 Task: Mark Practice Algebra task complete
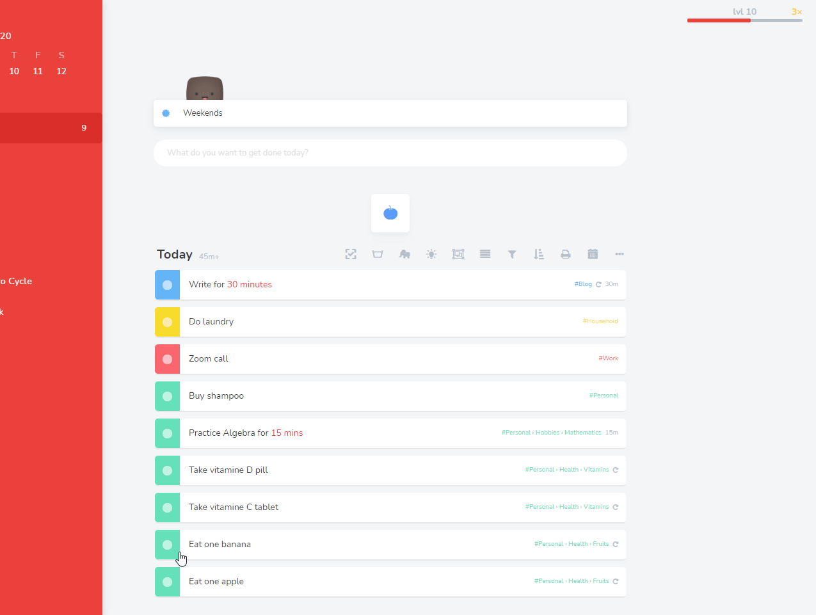pyautogui.click(x=167, y=433)
